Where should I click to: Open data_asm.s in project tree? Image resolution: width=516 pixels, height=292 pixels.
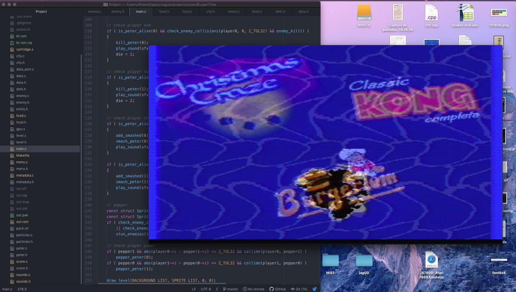pyautogui.click(x=25, y=69)
